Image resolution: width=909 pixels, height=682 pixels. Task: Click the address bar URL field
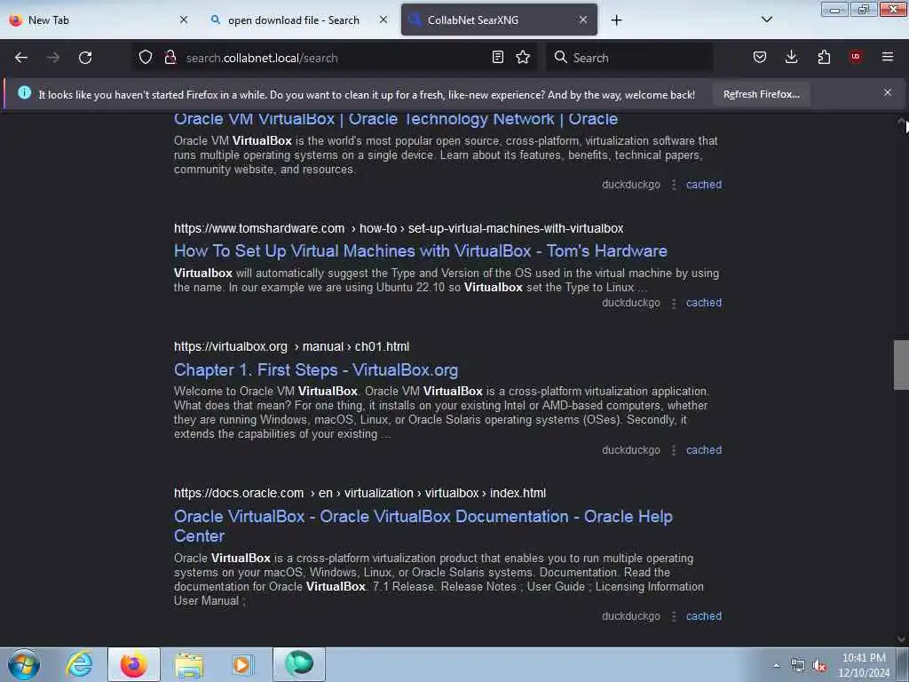pyautogui.click(x=334, y=58)
